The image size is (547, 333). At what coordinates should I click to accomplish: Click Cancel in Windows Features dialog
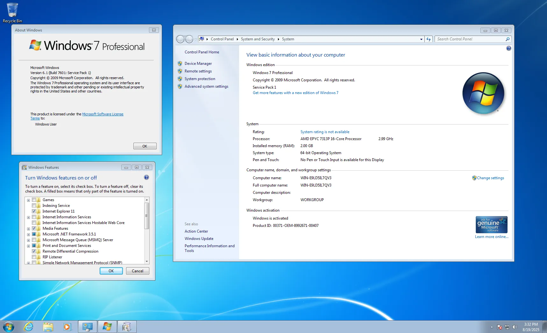tap(138, 271)
